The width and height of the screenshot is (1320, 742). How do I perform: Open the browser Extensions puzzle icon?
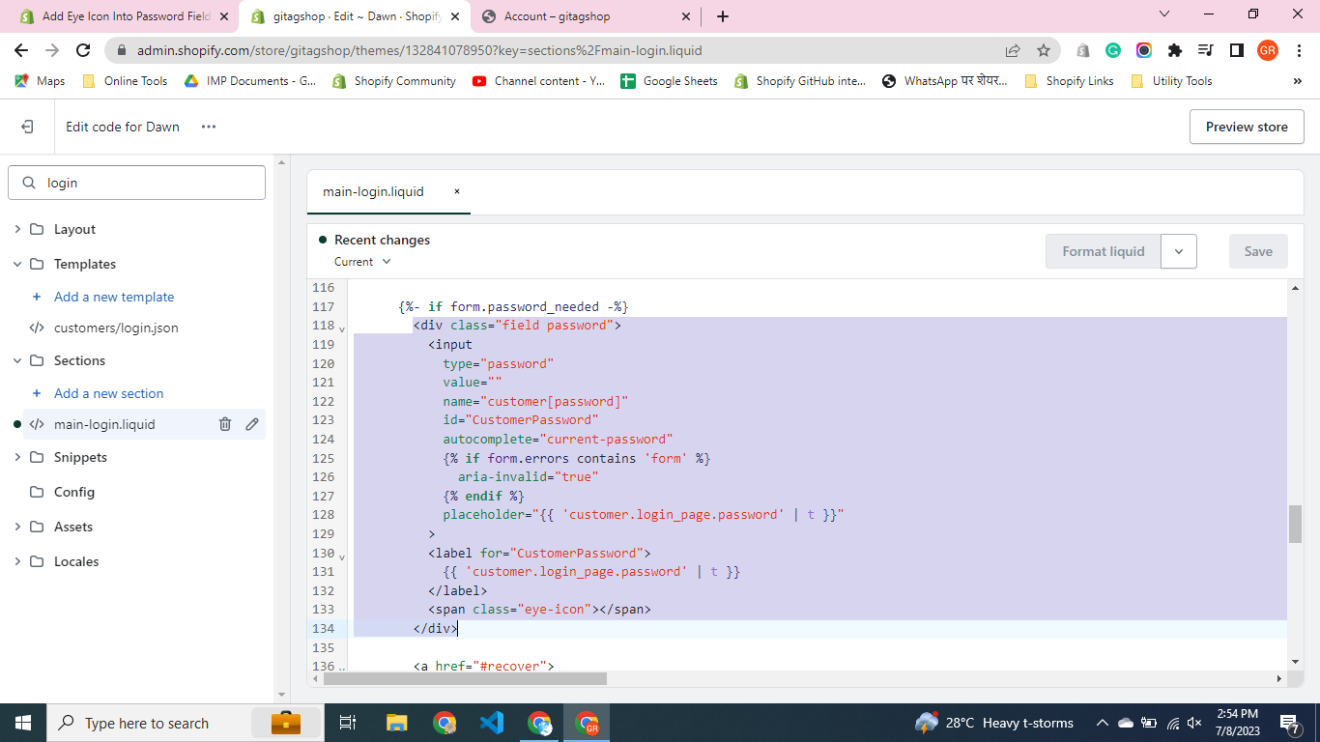pos(1174,50)
